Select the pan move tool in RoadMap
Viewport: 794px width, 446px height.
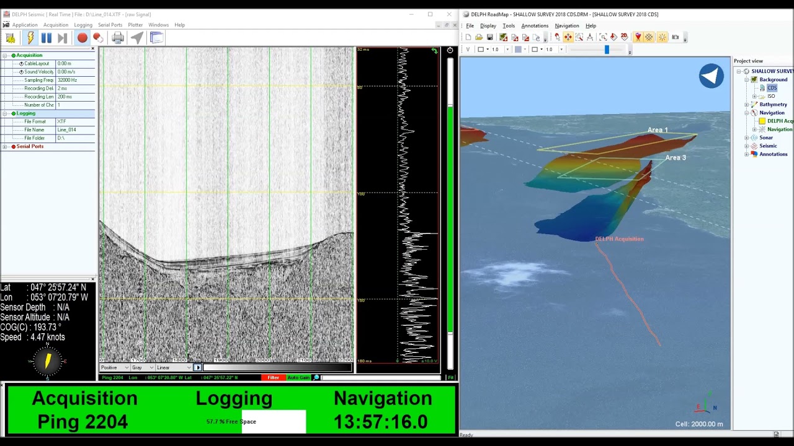568,37
